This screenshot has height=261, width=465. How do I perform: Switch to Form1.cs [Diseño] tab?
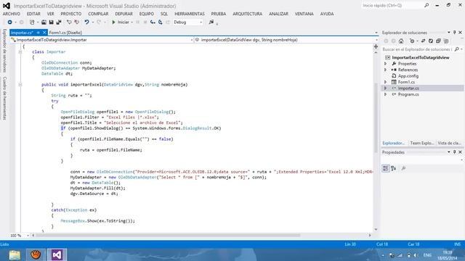pos(65,33)
